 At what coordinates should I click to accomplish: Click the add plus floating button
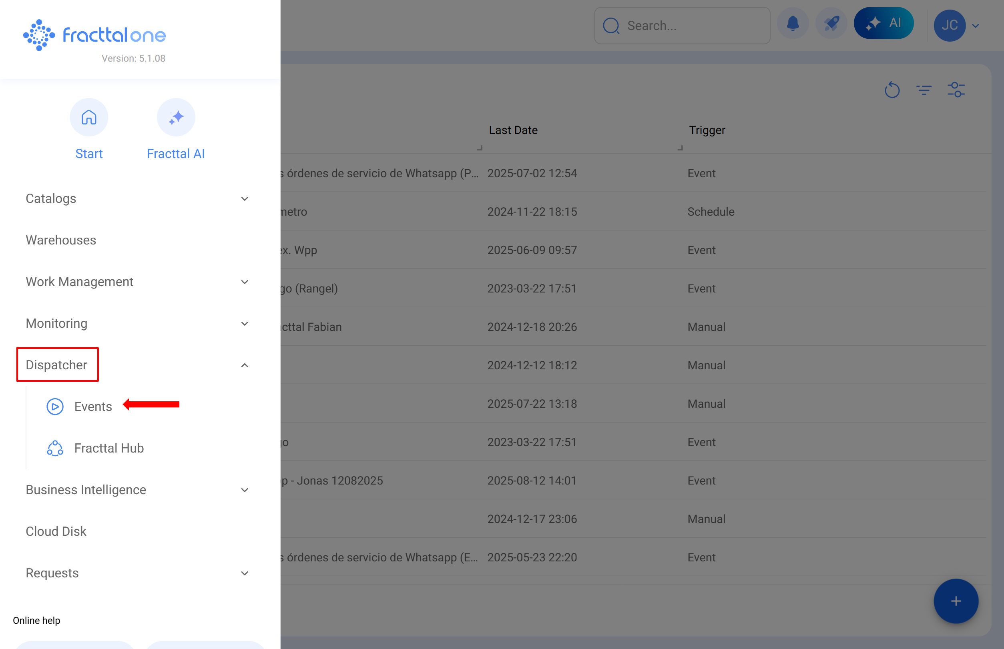[956, 601]
